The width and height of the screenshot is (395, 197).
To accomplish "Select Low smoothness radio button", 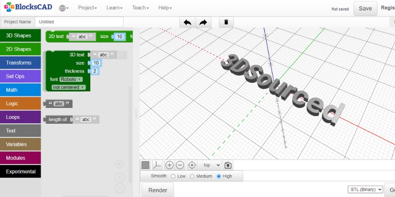I will pyautogui.click(x=173, y=176).
